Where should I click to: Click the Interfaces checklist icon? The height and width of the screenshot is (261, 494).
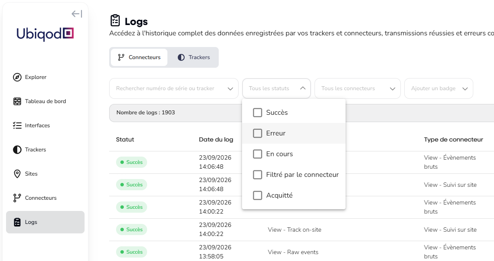17,125
